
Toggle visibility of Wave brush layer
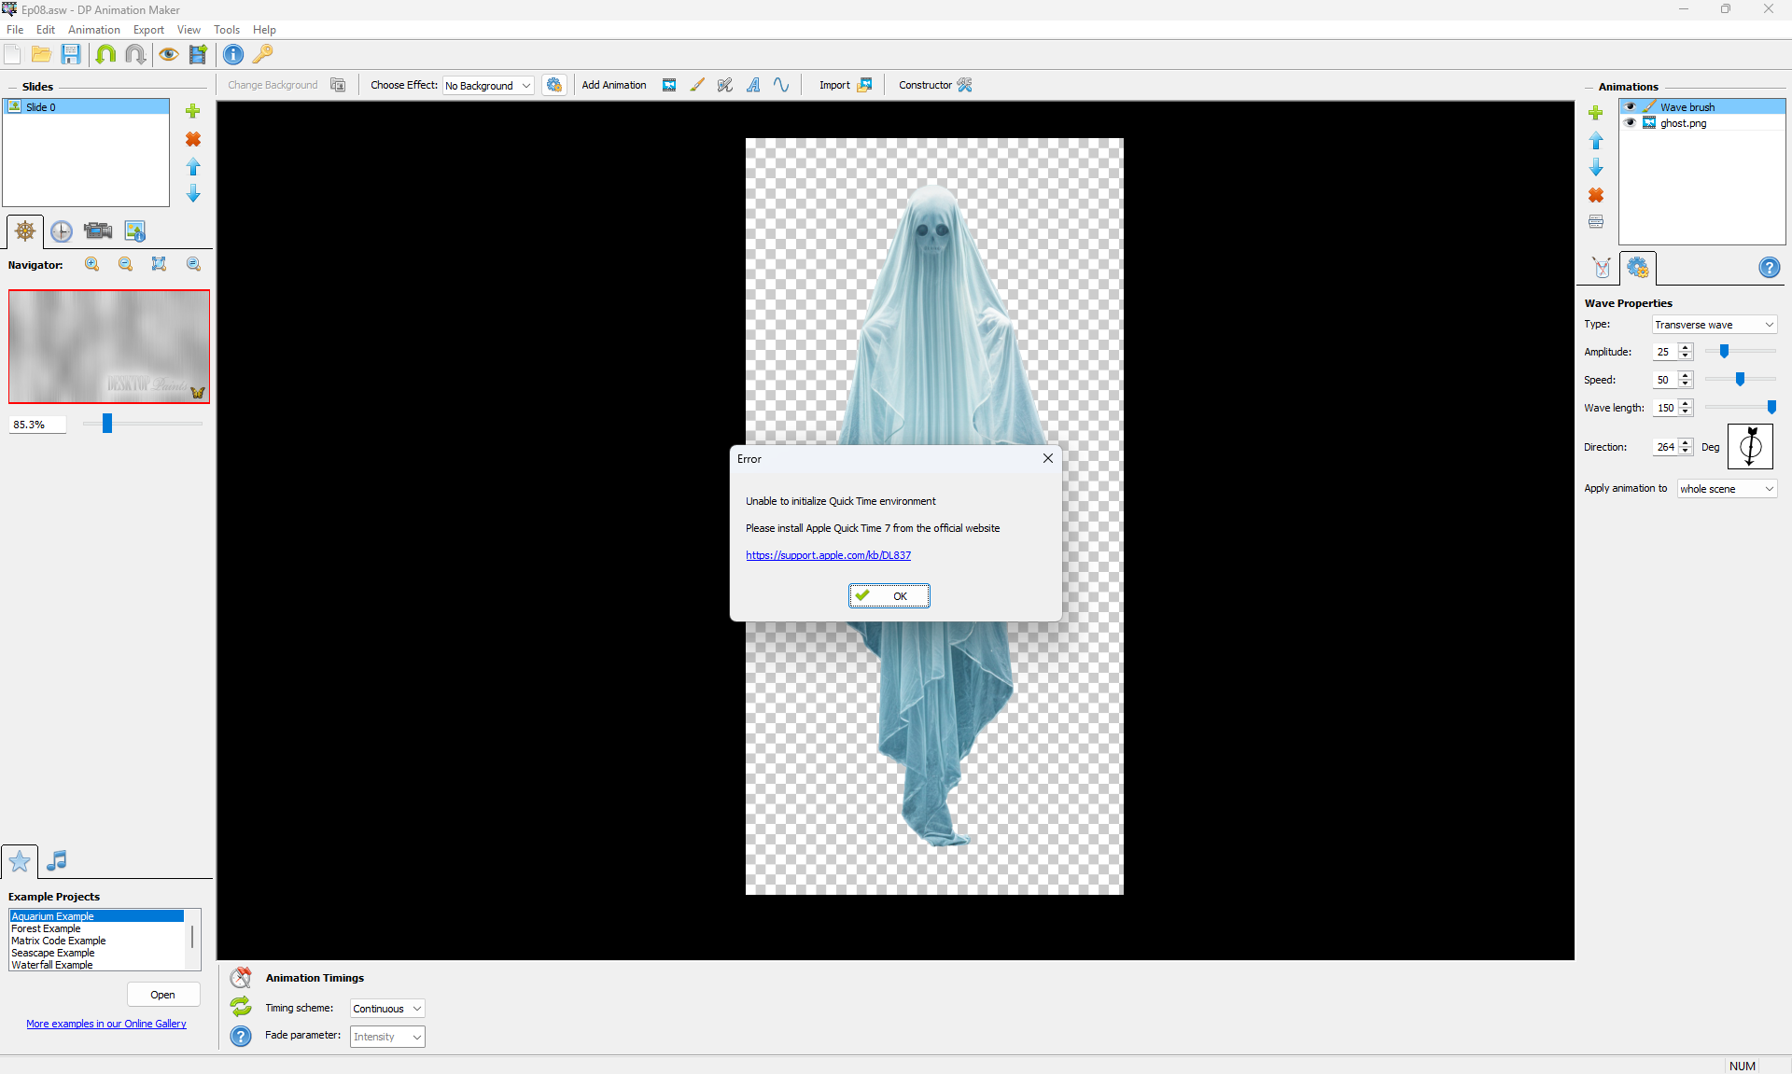[1631, 106]
